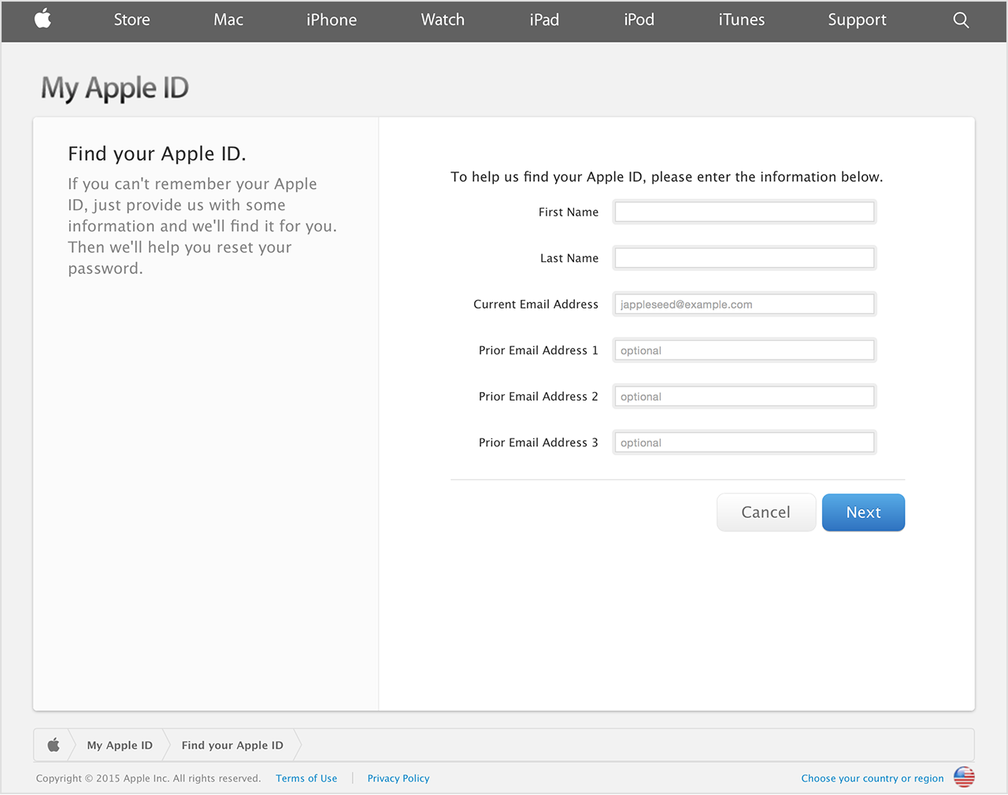Image resolution: width=1008 pixels, height=795 pixels.
Task: Click the Last Name label
Action: (569, 258)
